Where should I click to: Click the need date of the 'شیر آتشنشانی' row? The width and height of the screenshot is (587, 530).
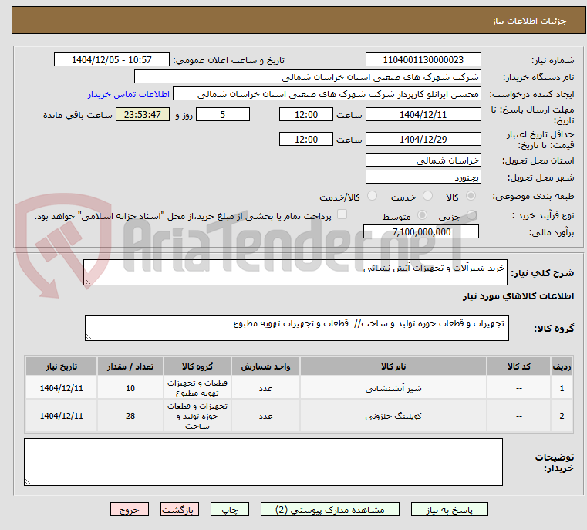[x=62, y=388]
